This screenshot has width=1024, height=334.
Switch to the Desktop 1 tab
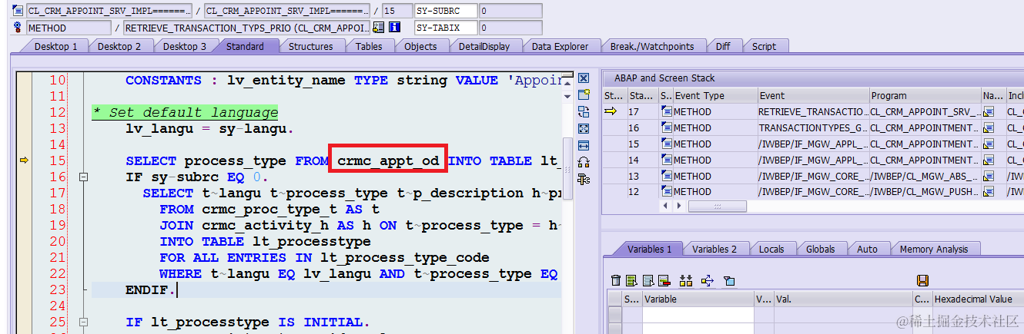click(55, 46)
